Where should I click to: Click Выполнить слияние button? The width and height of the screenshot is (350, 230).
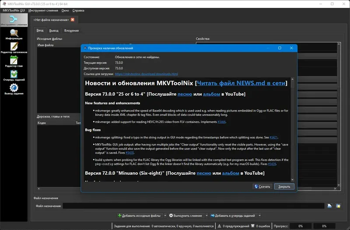coord(185,216)
